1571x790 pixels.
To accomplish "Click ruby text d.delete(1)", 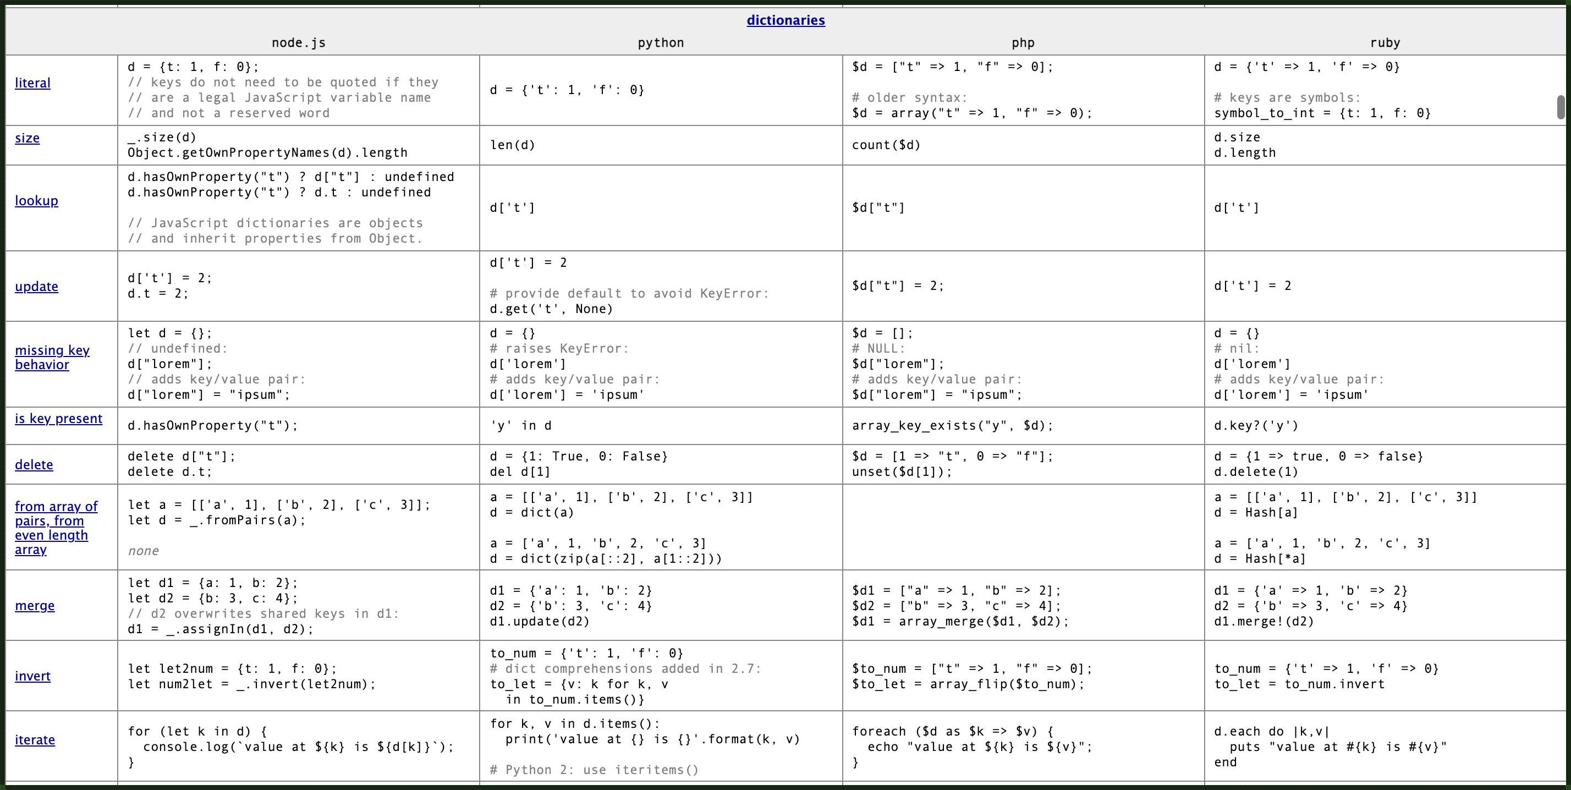I will pyautogui.click(x=1256, y=472).
